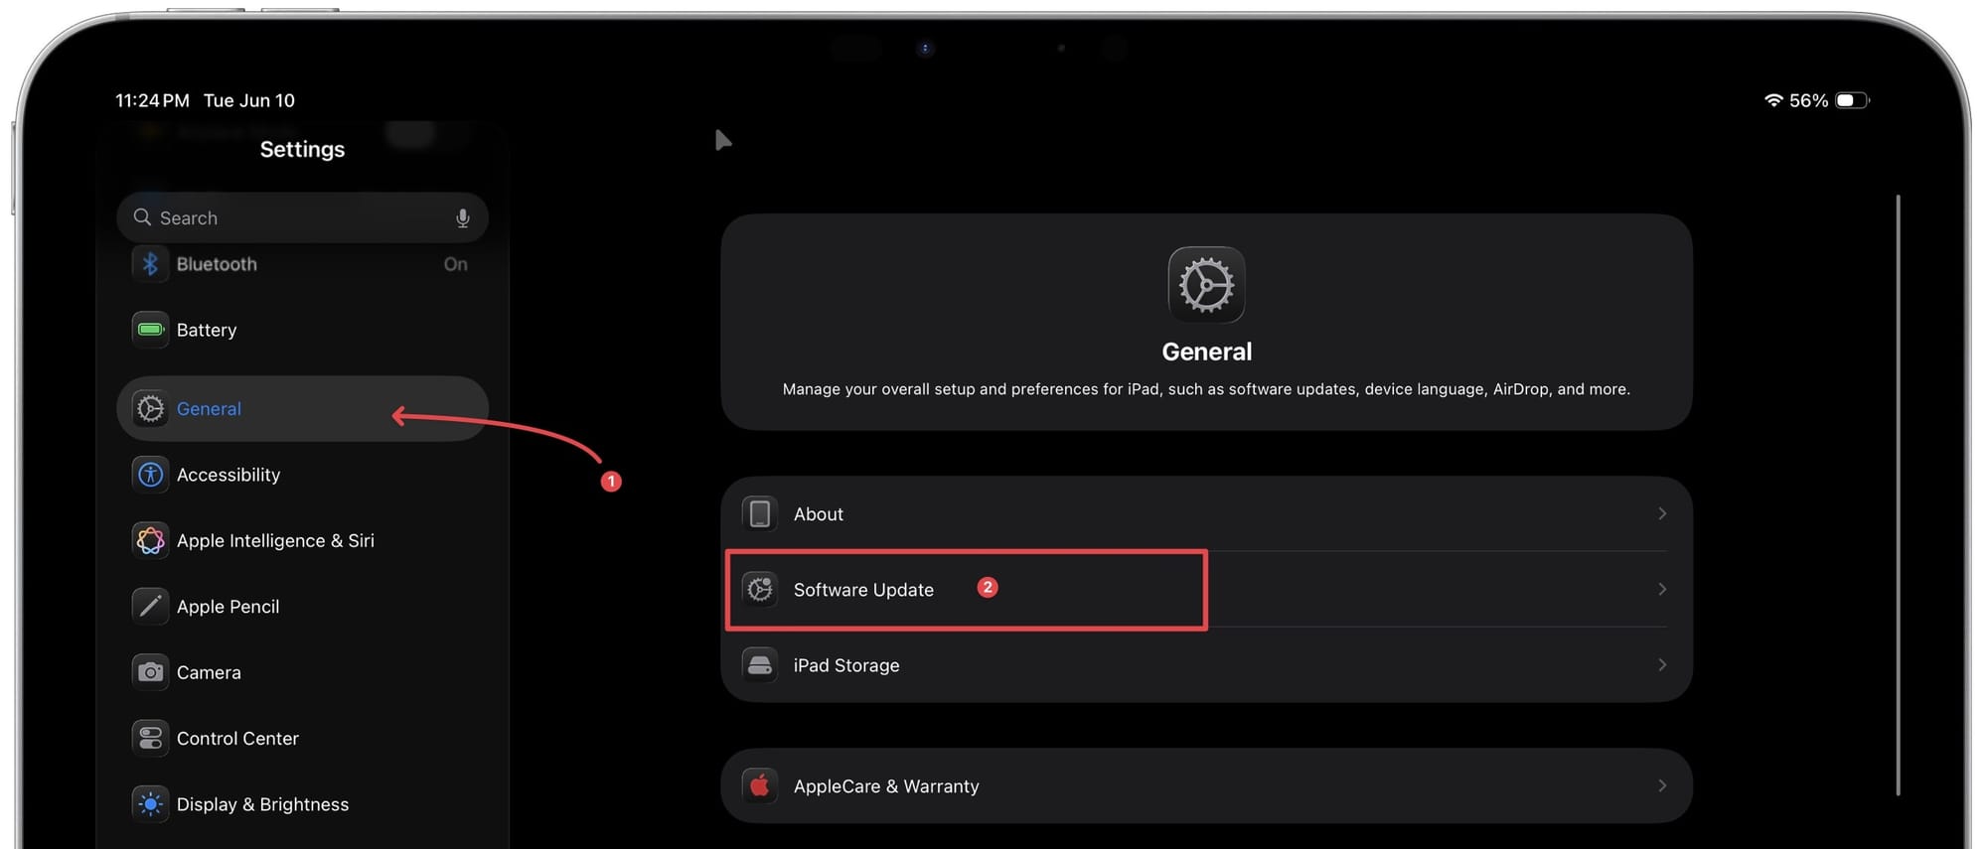
Task: Open the AppleCare & Warranty label
Action: coord(886,786)
